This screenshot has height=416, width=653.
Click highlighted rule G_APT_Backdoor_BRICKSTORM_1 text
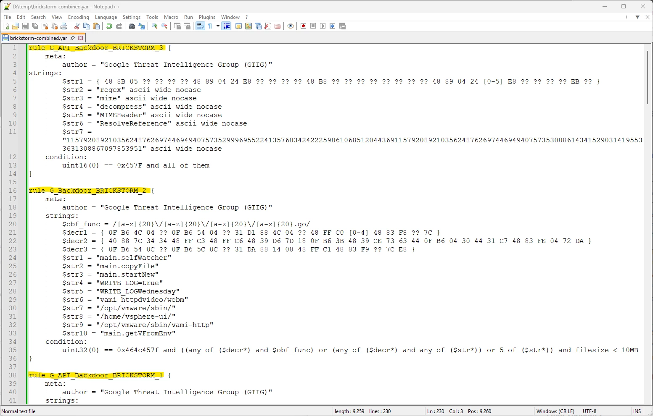[96, 375]
